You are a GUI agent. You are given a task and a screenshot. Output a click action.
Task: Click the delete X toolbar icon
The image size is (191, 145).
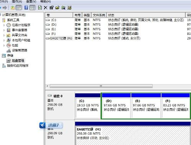pyautogui.click(x=46, y=8)
